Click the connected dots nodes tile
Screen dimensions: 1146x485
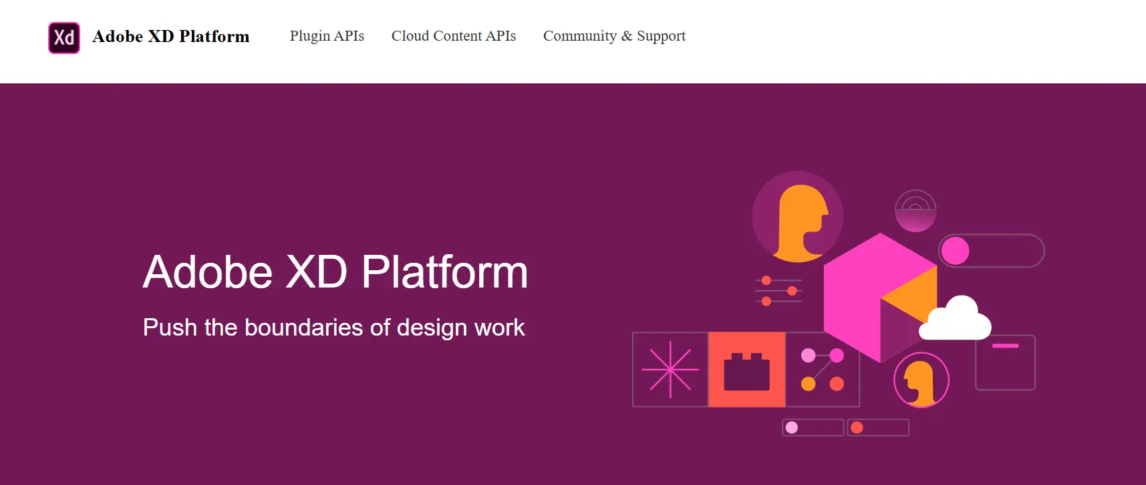point(823,370)
